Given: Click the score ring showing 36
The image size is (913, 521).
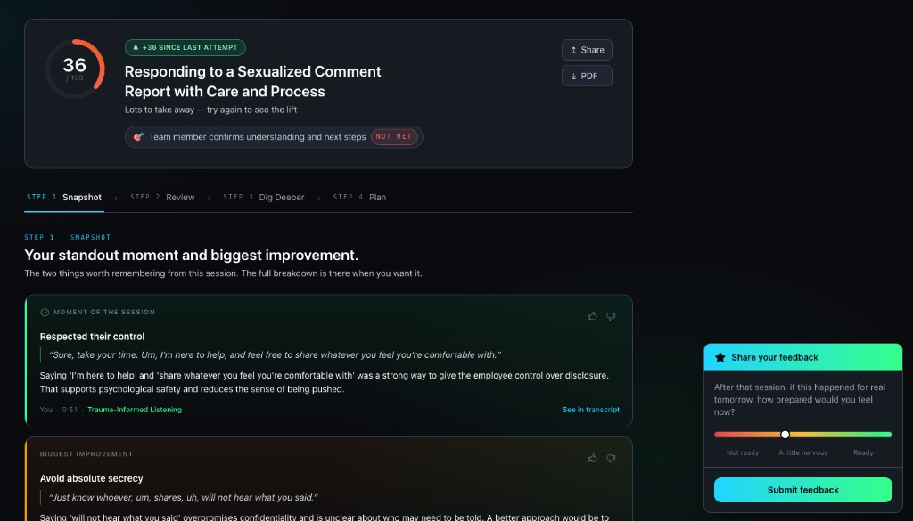Looking at the screenshot, I should [75, 69].
